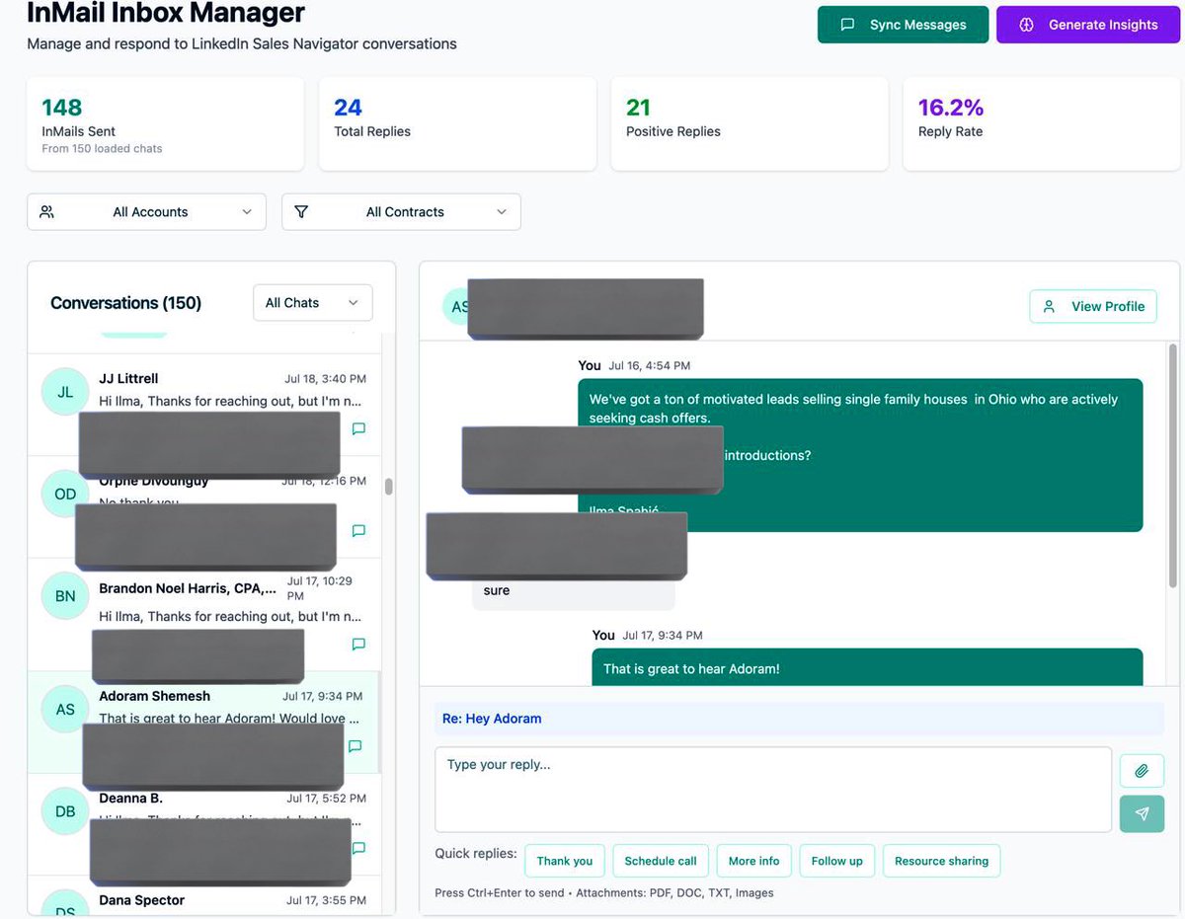Click the chevron on All Accounts dropdown
Viewport: 1185px width, 919px height.
247,211
